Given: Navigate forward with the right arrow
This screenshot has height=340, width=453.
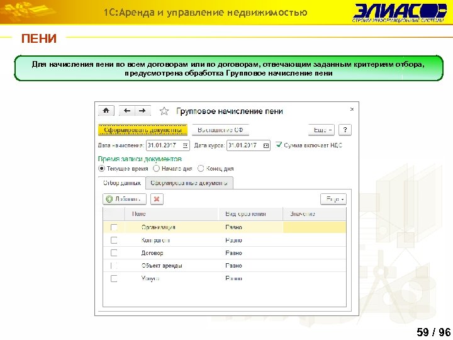Looking at the screenshot, I should pyautogui.click(x=142, y=111).
